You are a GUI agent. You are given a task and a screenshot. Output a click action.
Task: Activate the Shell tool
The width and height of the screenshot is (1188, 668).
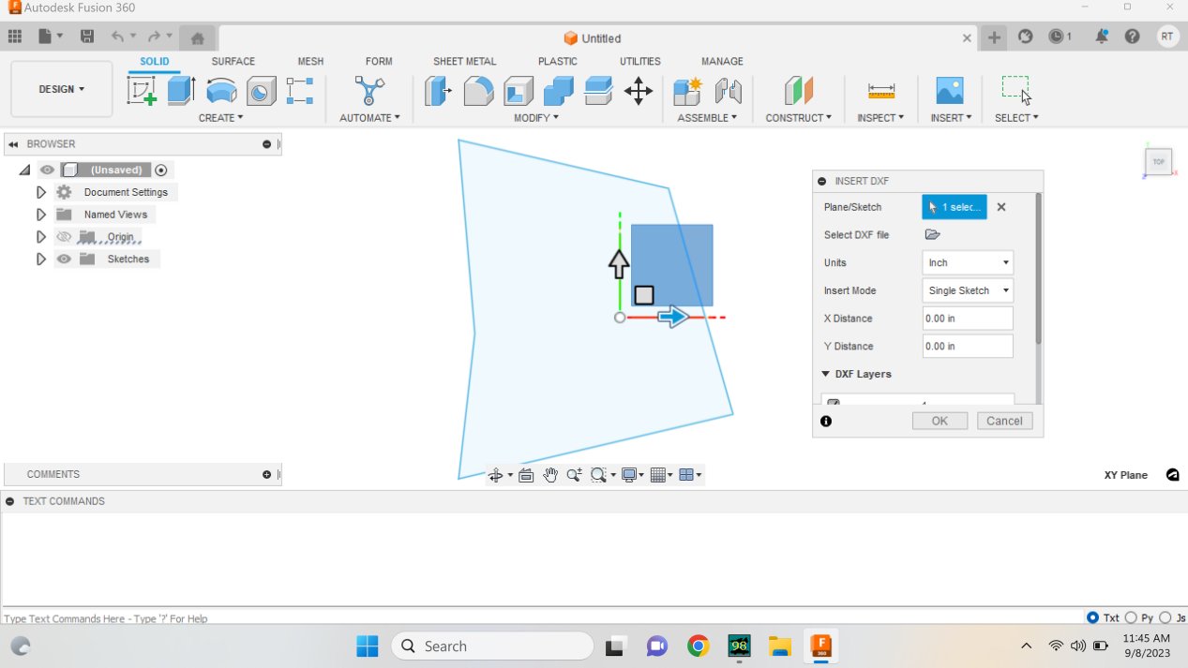(x=518, y=91)
